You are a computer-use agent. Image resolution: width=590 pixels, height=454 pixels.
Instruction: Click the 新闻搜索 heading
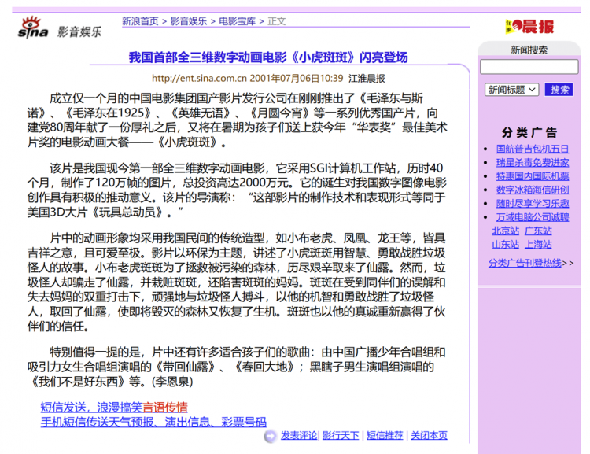pos(529,50)
